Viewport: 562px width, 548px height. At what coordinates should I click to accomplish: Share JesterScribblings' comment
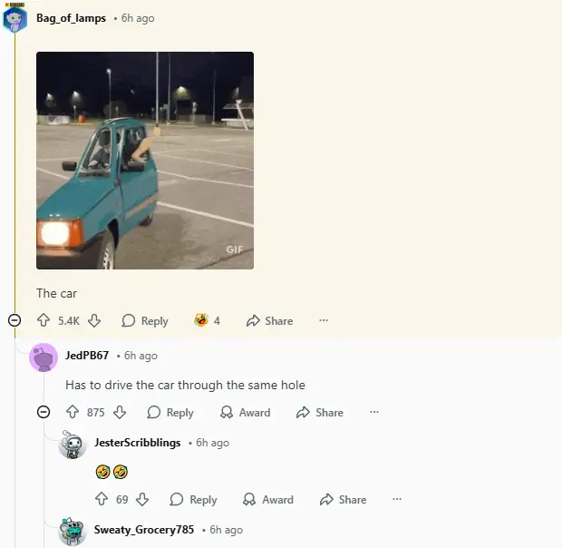[x=343, y=500]
